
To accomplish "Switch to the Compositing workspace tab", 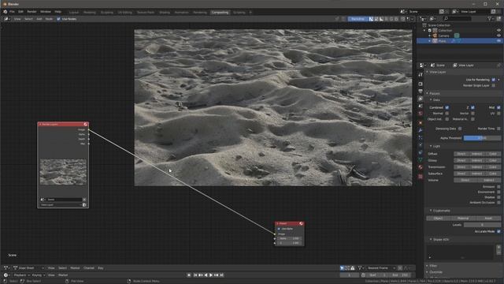I will 220,13.
